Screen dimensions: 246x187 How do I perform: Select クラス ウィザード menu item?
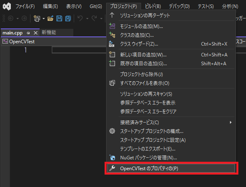point(139,44)
